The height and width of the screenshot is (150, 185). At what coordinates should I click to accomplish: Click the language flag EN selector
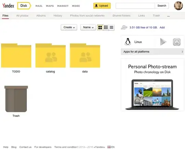coord(111,147)
